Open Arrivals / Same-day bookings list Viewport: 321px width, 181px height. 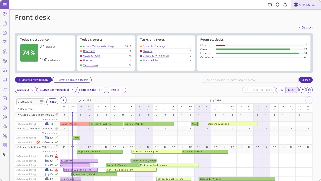[x=98, y=46]
